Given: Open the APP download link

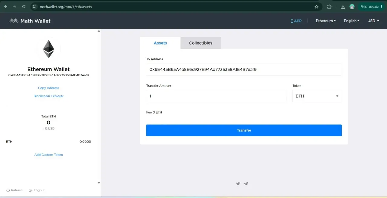Looking at the screenshot, I should tap(296, 21).
